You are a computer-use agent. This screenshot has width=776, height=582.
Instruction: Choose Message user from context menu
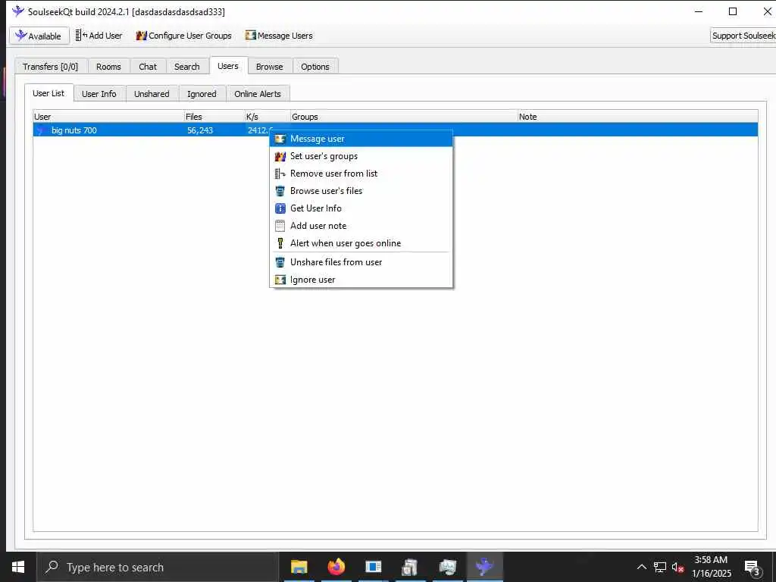tap(361, 139)
